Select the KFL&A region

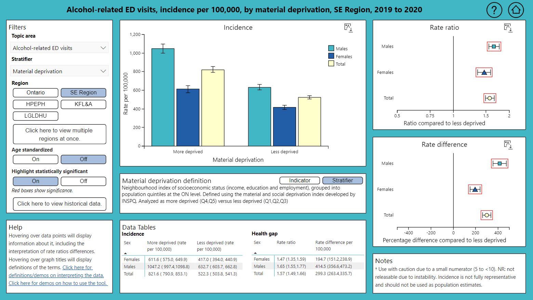click(x=83, y=104)
